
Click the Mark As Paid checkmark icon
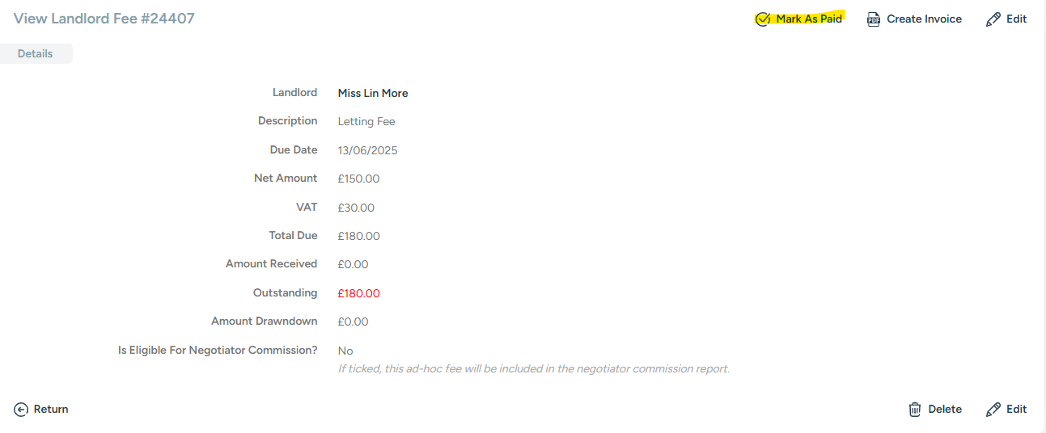762,19
